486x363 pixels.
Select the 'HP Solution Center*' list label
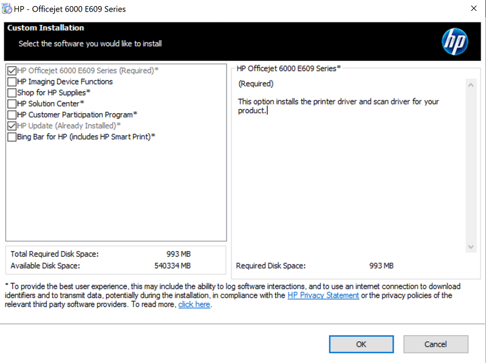pyautogui.click(x=50, y=103)
